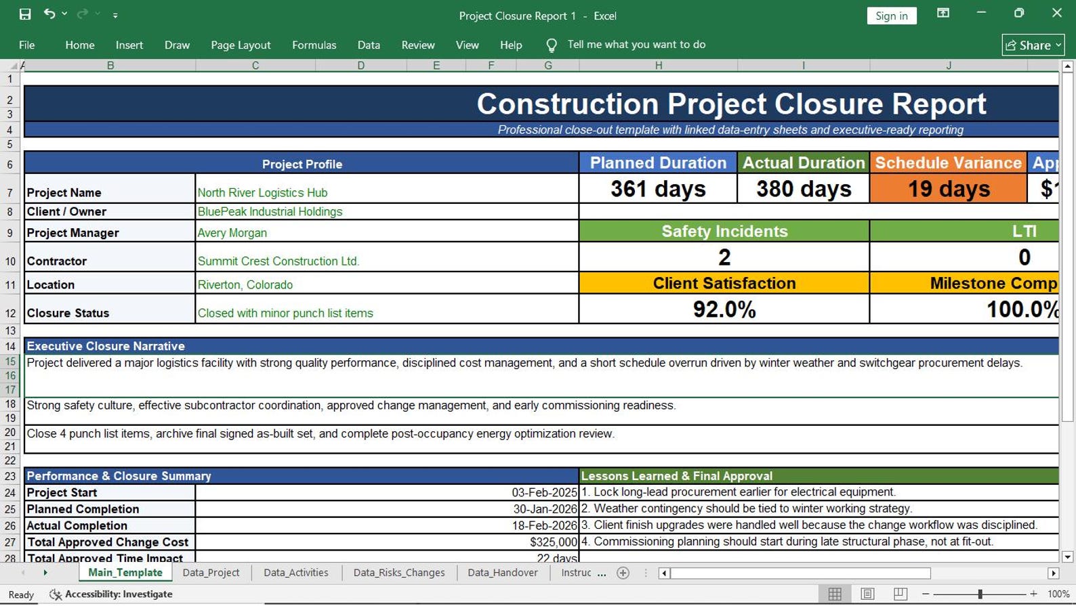Select the Avery Morgan cell

point(387,232)
